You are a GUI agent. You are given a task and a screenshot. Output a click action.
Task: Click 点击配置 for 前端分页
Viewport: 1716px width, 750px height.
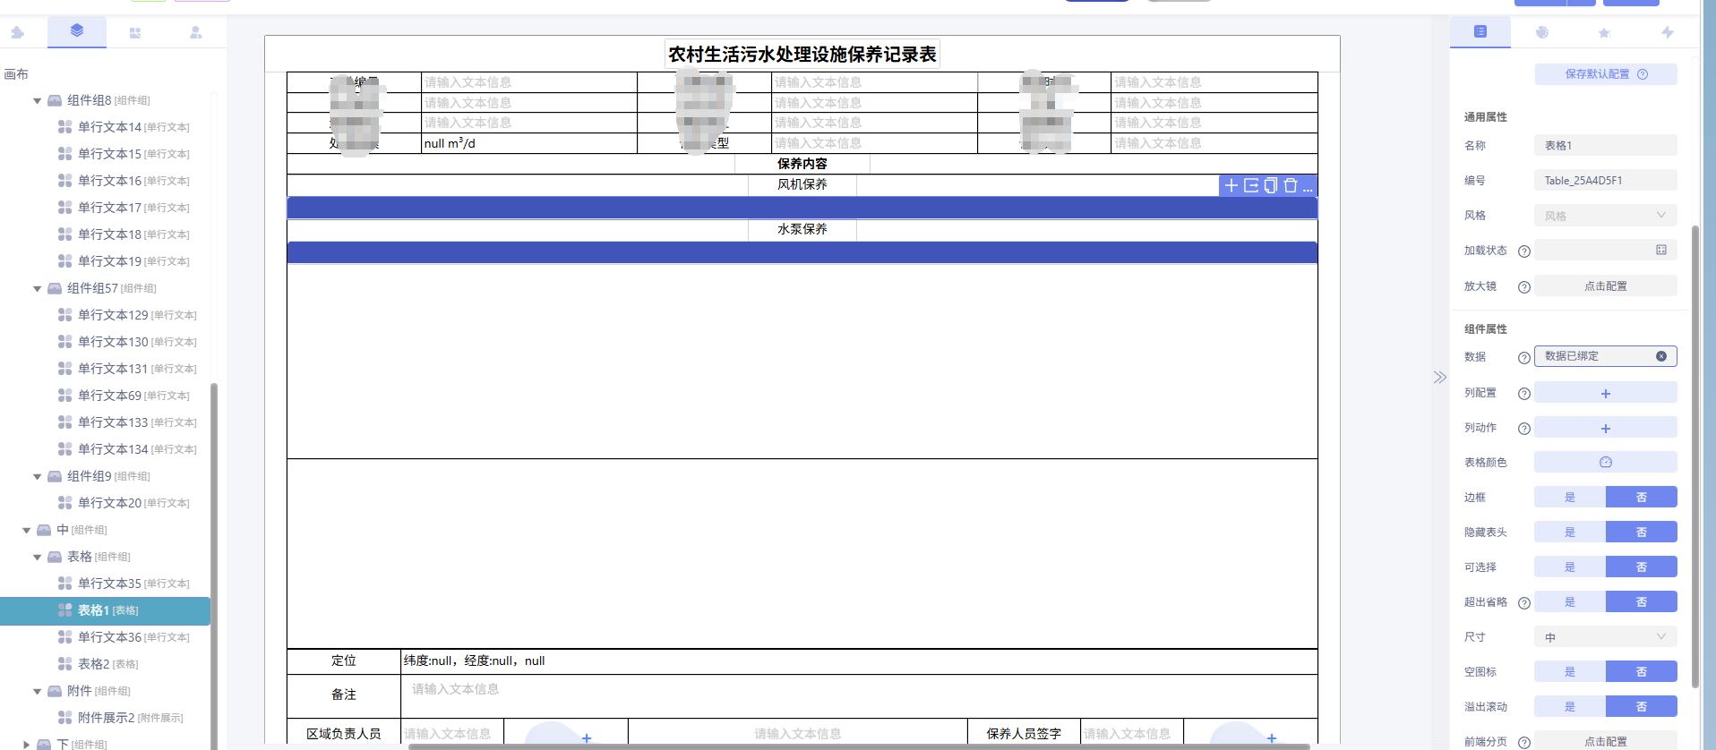[1606, 741]
